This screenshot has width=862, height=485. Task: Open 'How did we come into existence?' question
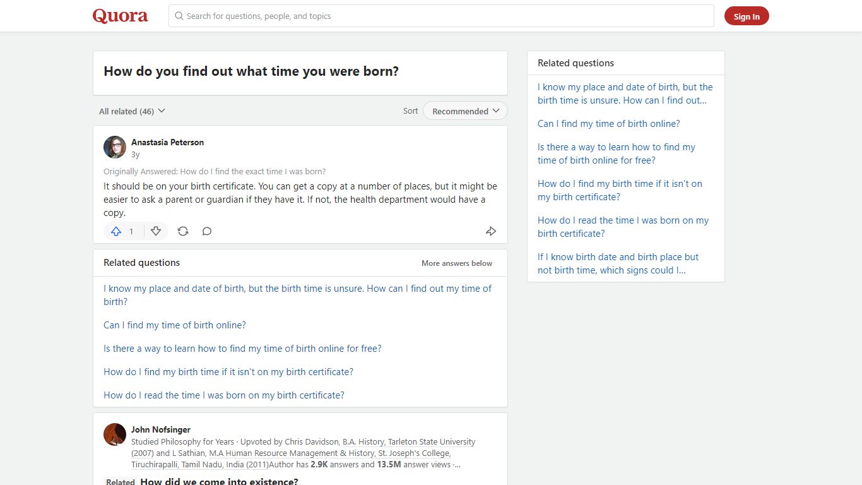219,482
